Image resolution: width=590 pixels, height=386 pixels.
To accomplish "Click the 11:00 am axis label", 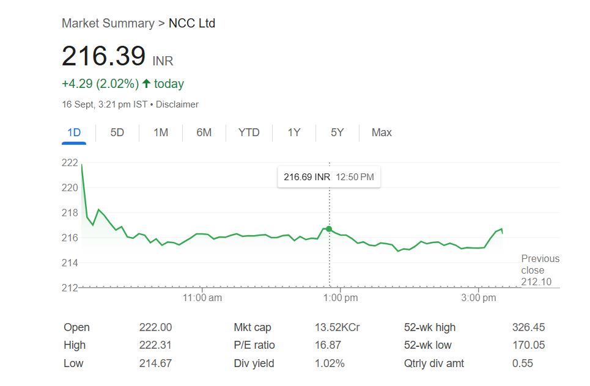I will coord(203,298).
